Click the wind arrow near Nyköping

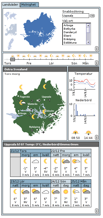[42, 132]
